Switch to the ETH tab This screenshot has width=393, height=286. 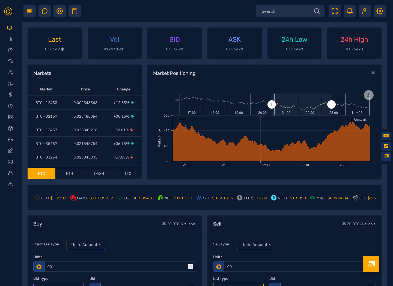coord(70,174)
